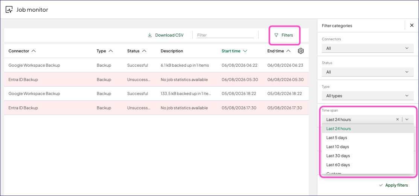This screenshot has width=419, height=196.
Task: Click the Job monitor pulse icon
Action: 9,10
